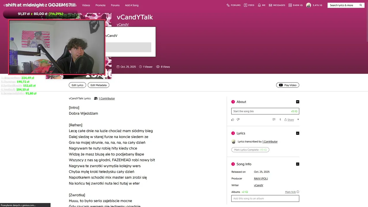The image size is (368, 207).
Task: Open the Messages envelope icon
Action: 270,5
